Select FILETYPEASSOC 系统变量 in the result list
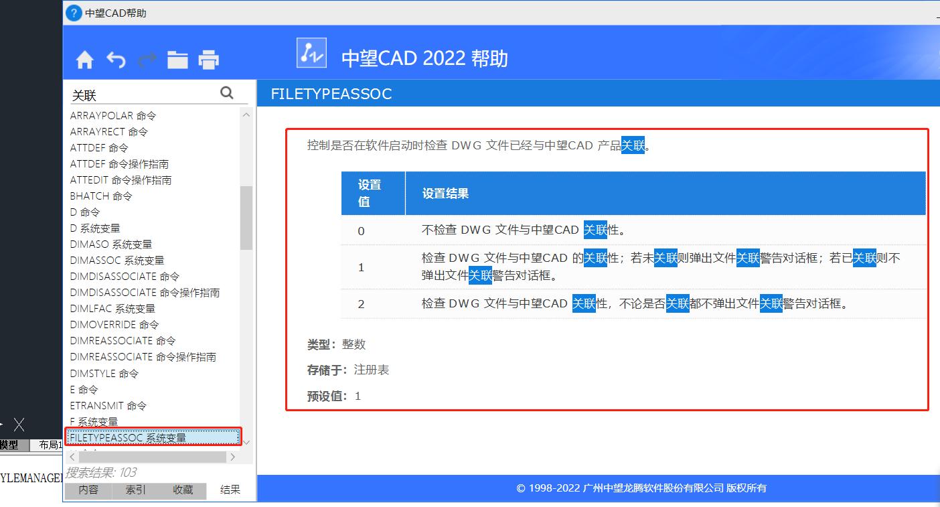 [129, 437]
